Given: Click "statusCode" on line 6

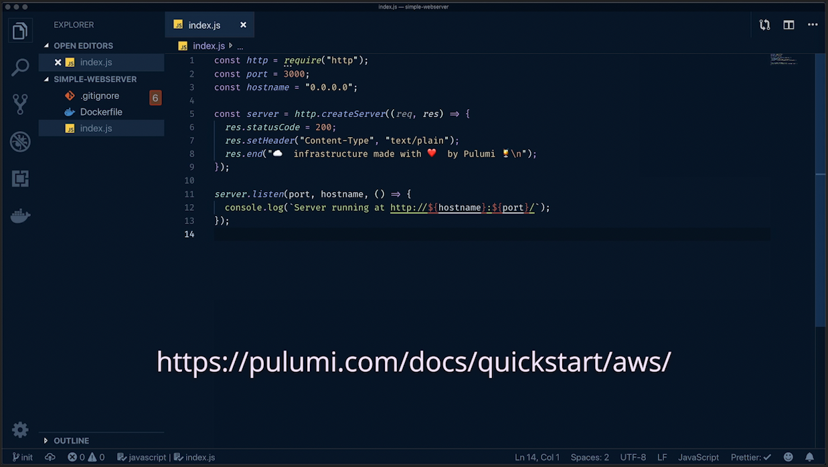Looking at the screenshot, I should [x=272, y=127].
